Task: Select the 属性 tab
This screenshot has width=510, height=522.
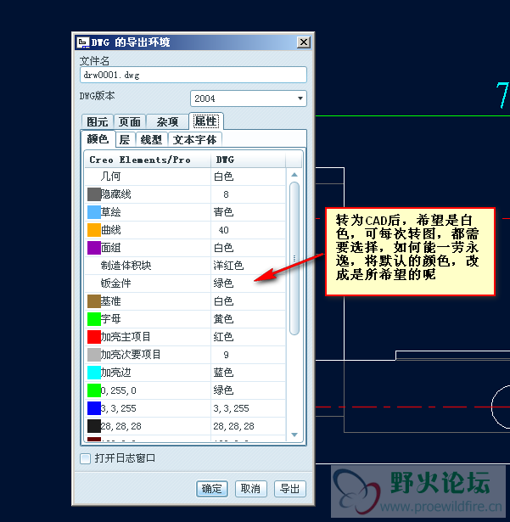Action: tap(206, 121)
